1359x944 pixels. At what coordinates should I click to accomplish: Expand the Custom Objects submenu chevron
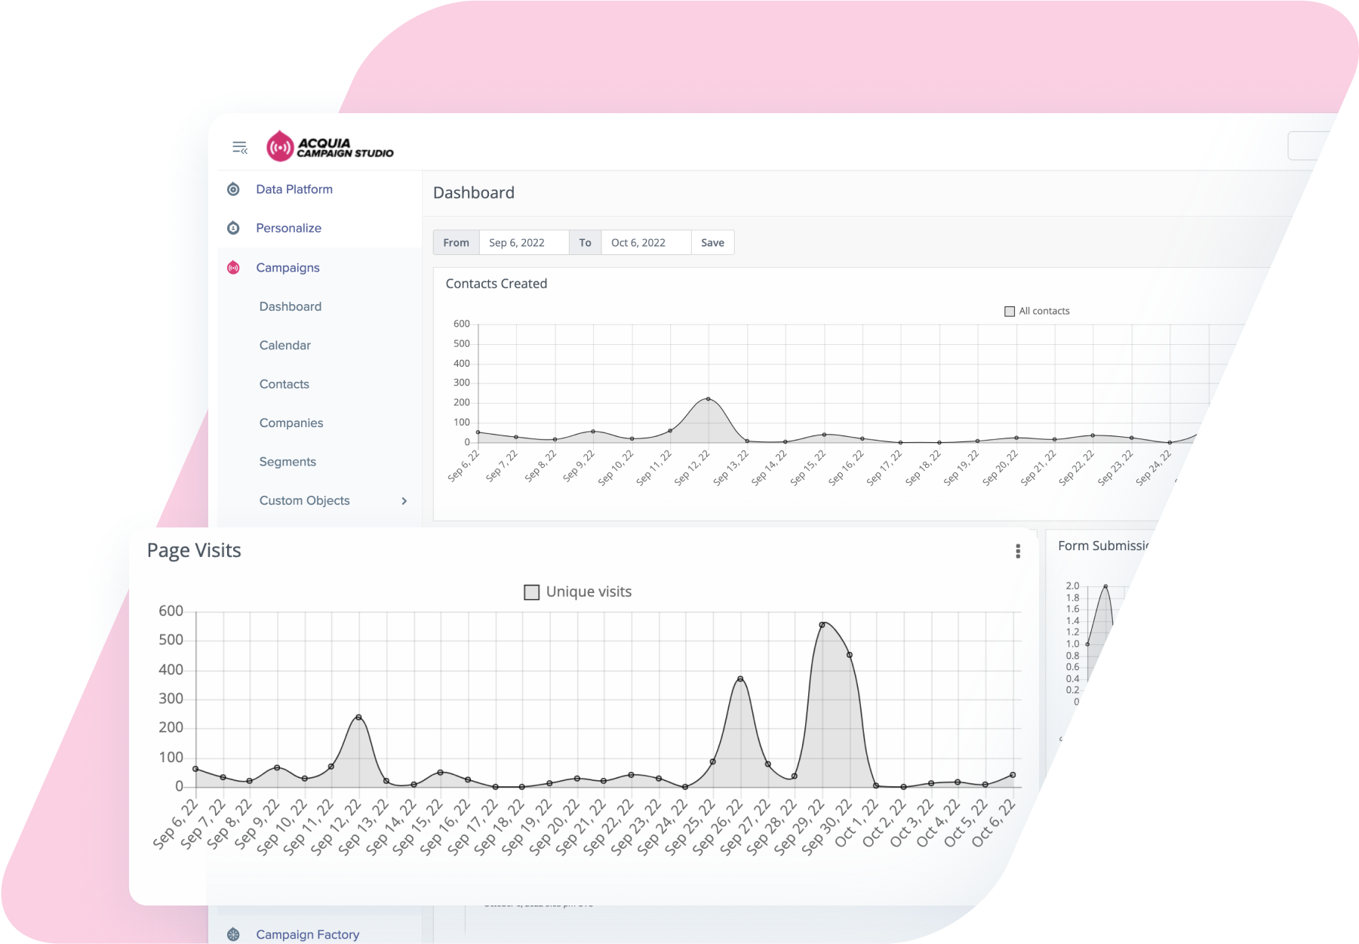pos(404,501)
